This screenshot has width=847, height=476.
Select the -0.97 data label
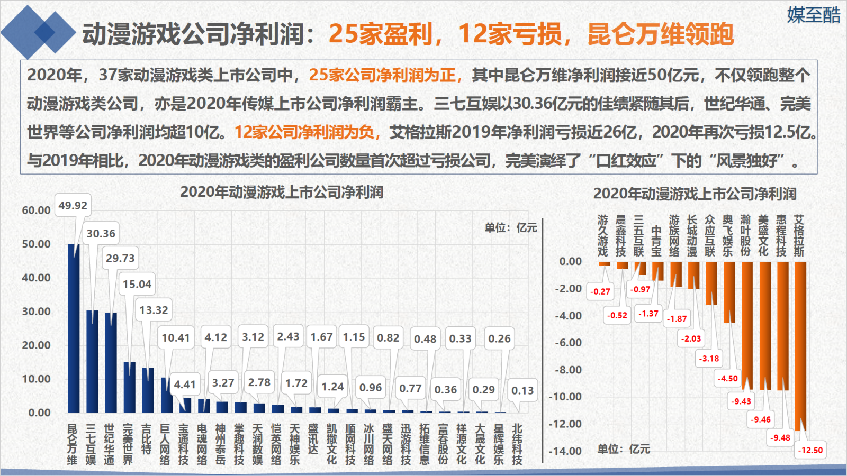(640, 289)
